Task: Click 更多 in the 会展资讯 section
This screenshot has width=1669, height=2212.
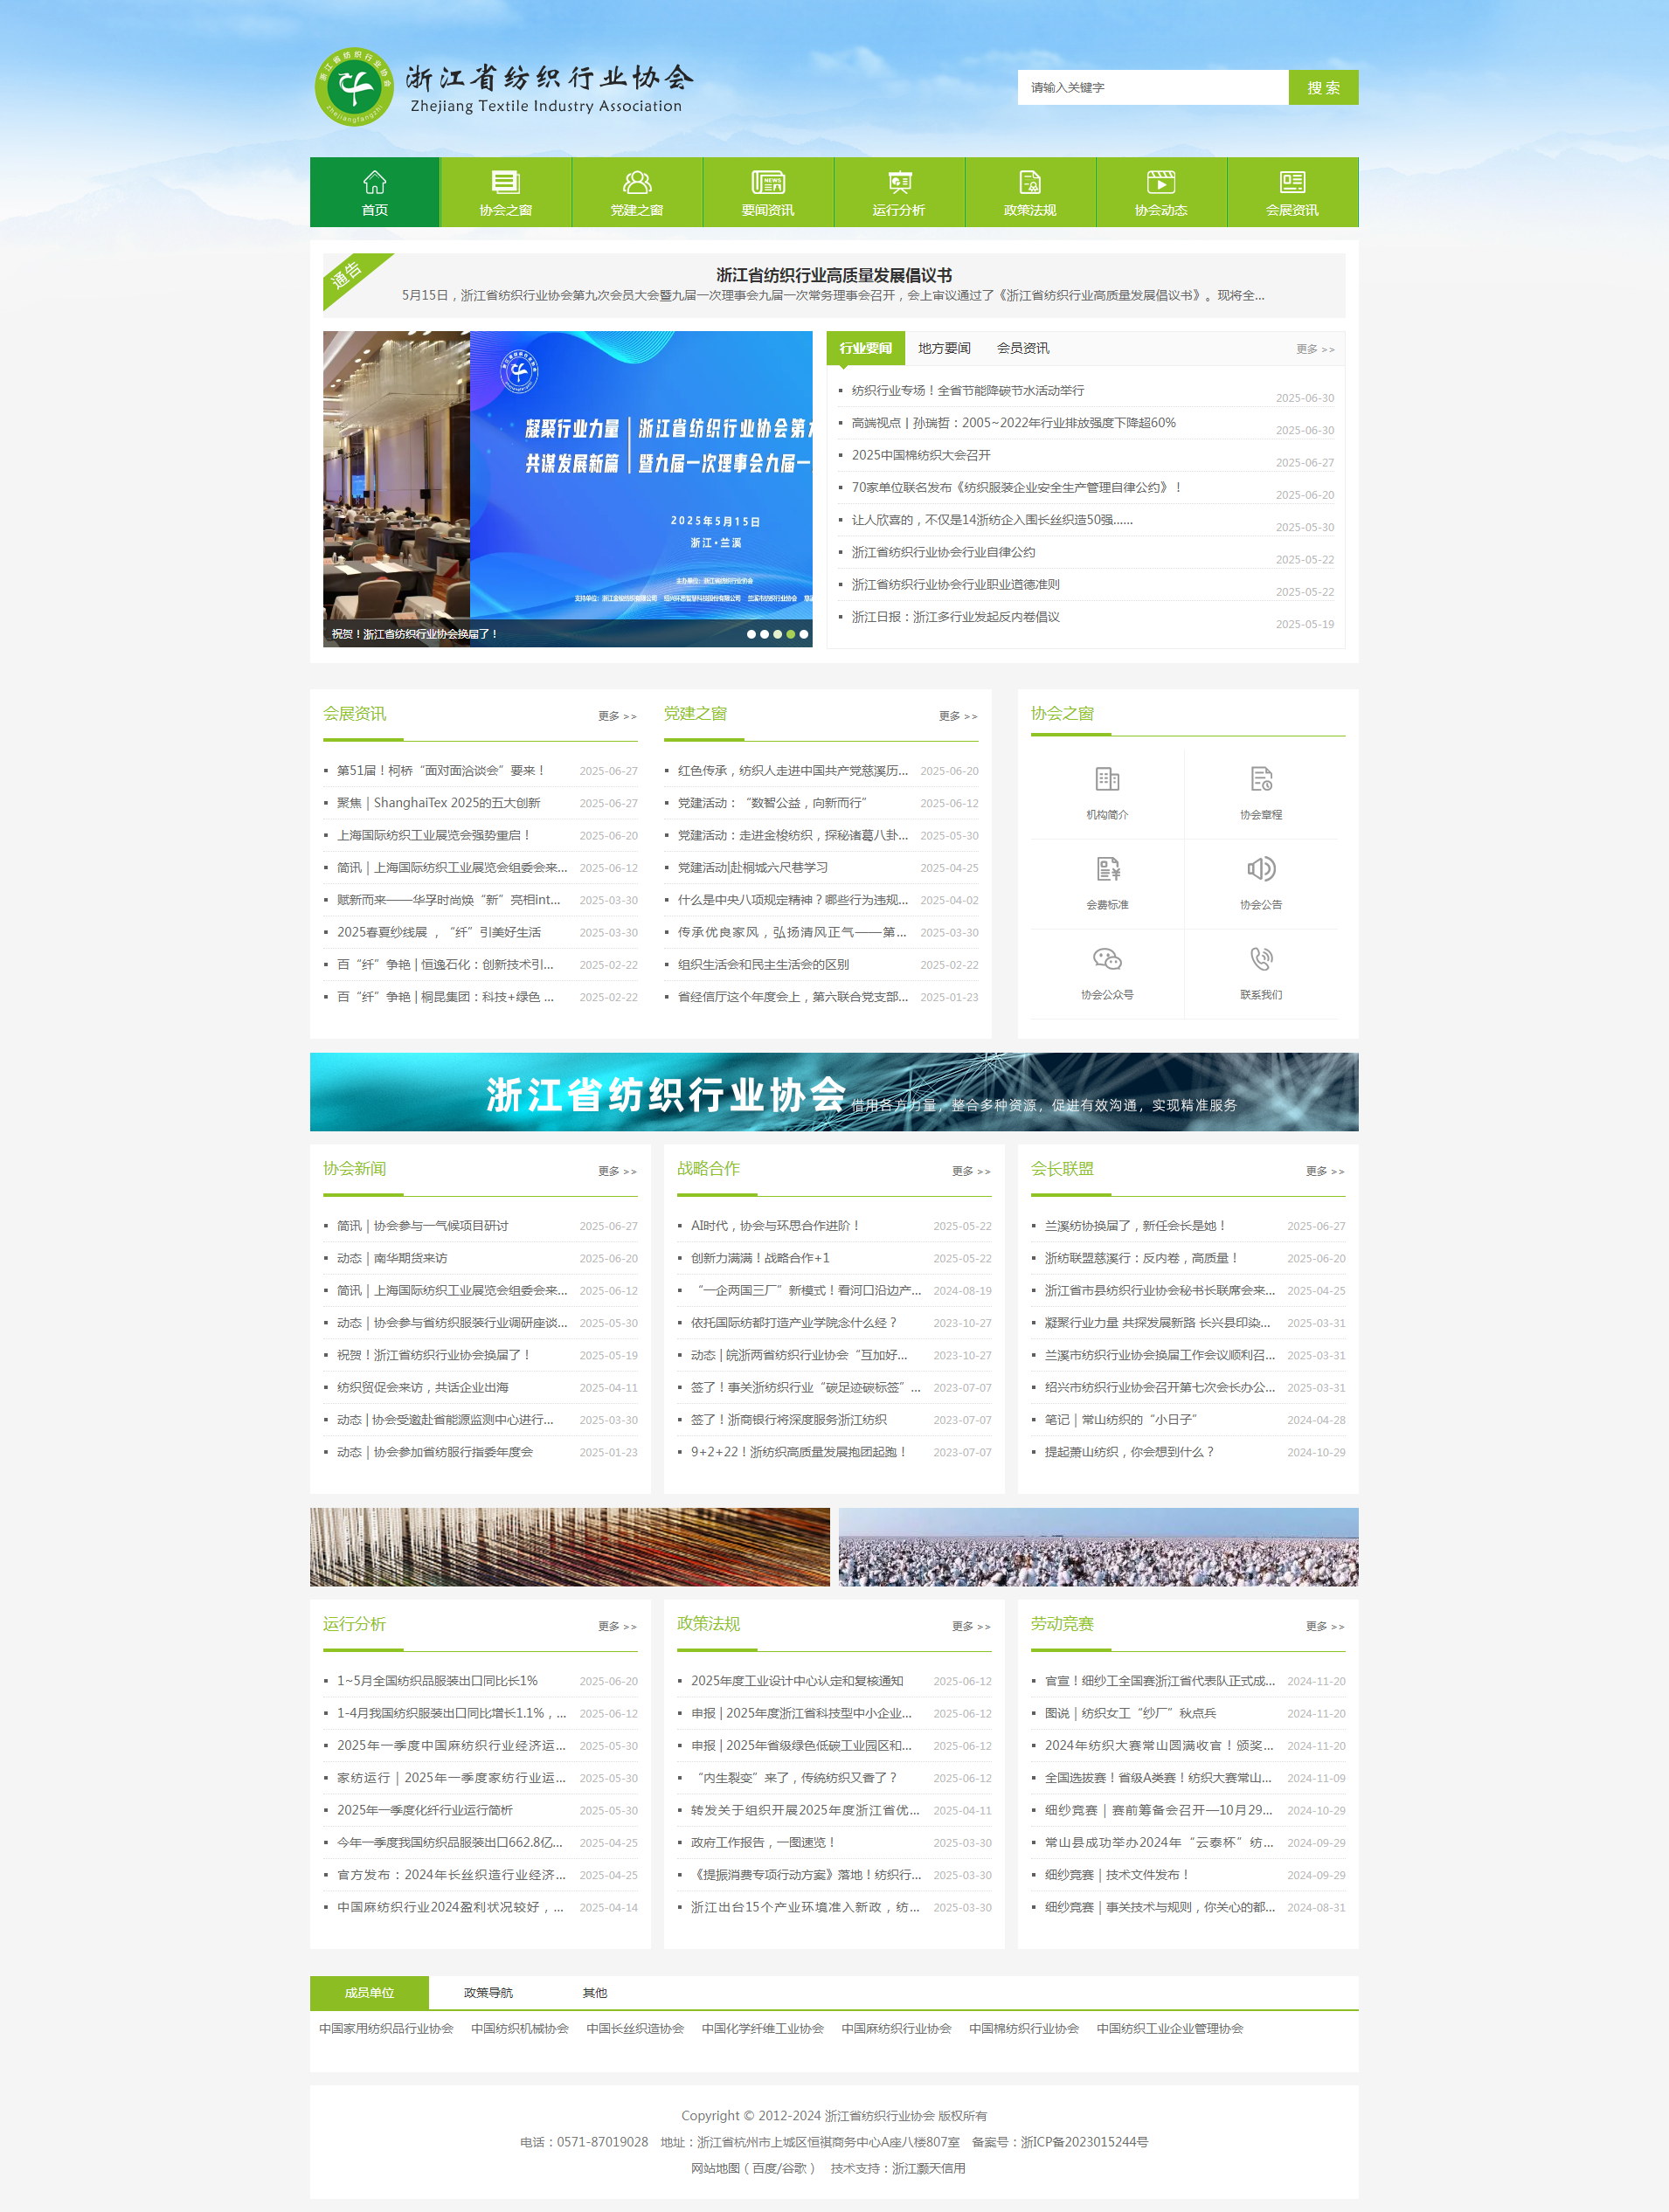Action: pos(617,716)
